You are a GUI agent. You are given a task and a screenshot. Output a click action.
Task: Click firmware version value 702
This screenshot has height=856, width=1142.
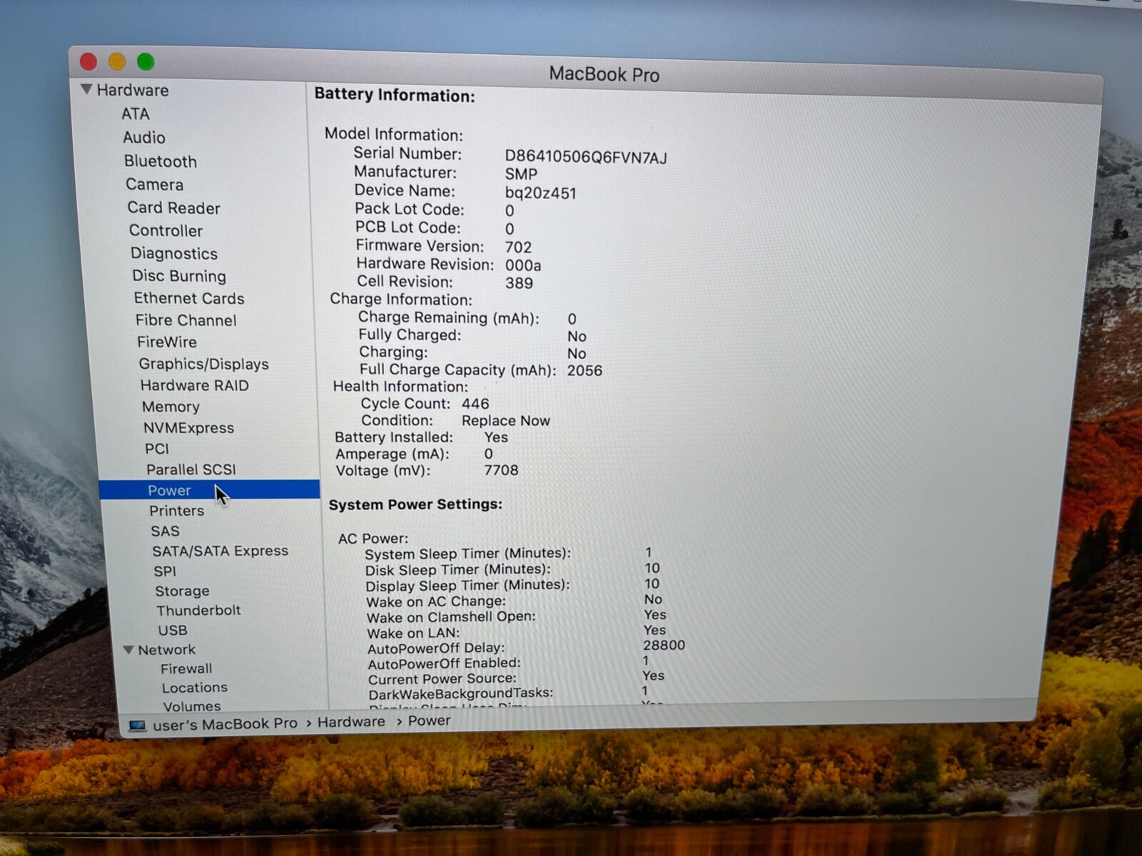coord(518,248)
